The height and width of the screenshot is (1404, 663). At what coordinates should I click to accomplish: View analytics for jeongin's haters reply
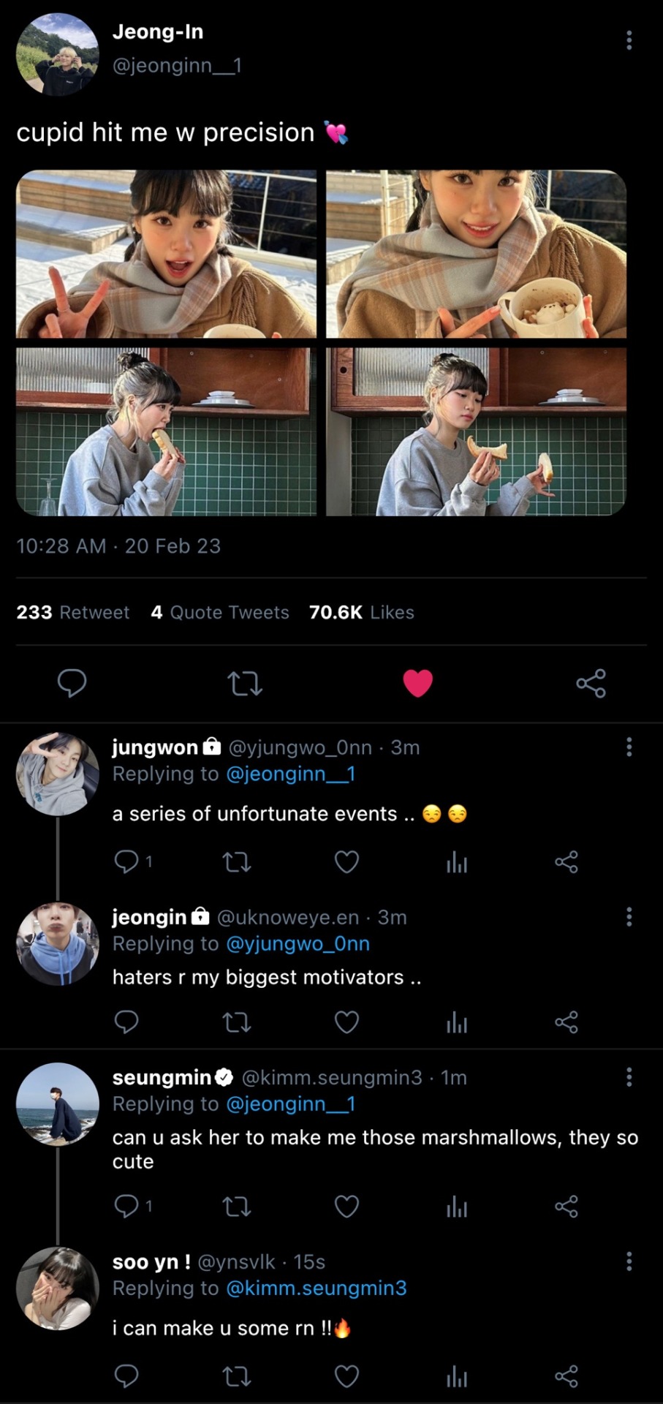[x=457, y=1022]
